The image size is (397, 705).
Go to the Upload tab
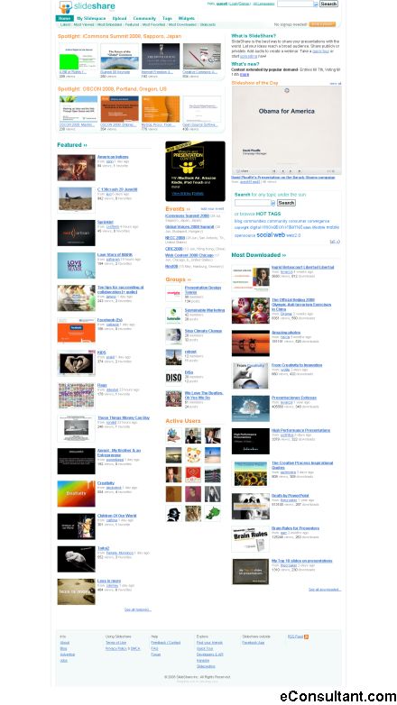click(119, 18)
